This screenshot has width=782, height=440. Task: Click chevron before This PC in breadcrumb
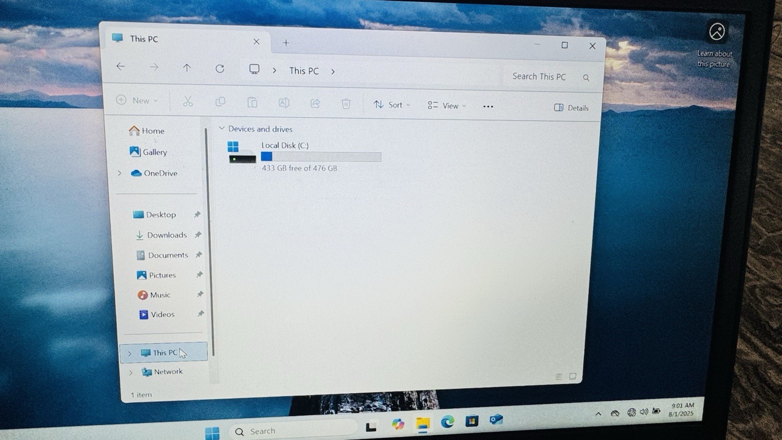click(x=274, y=70)
